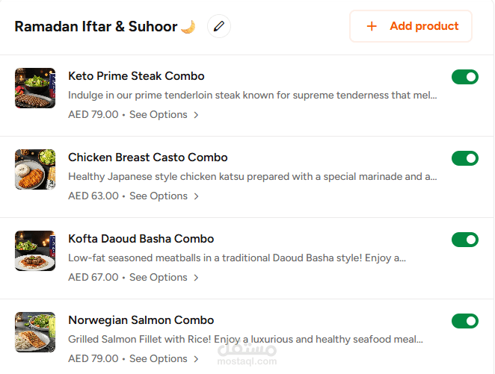Click the plus icon in Add product

tap(372, 26)
